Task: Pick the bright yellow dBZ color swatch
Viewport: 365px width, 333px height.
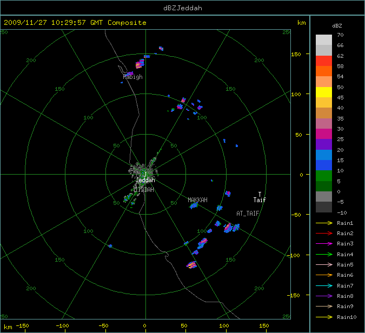Action: pos(324,92)
